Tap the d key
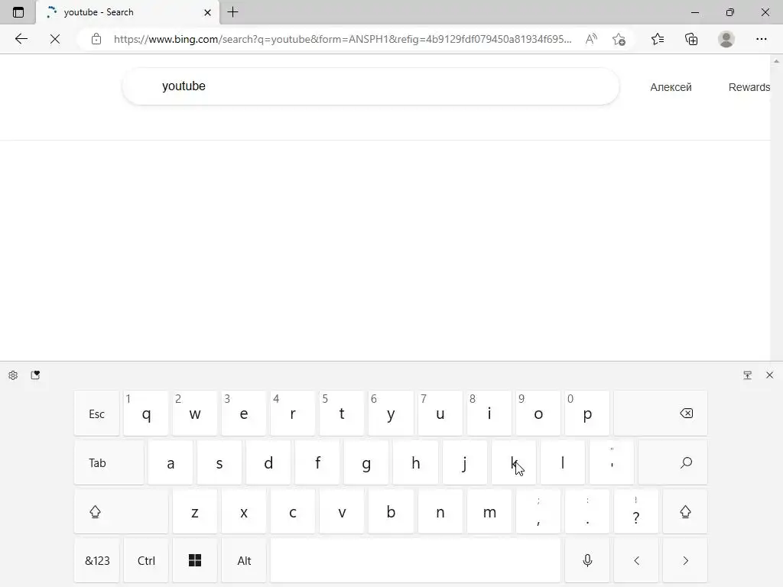 click(268, 462)
